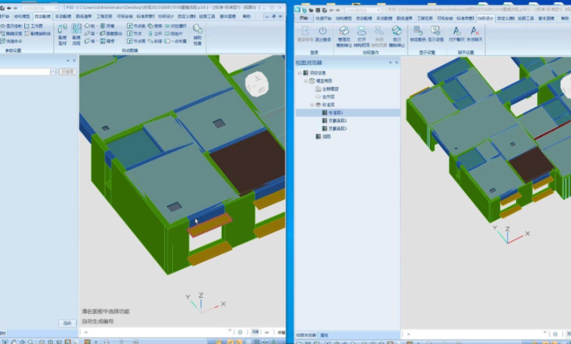Open the combo box in left window title bar
571x344 pixels.
pos(40,8)
